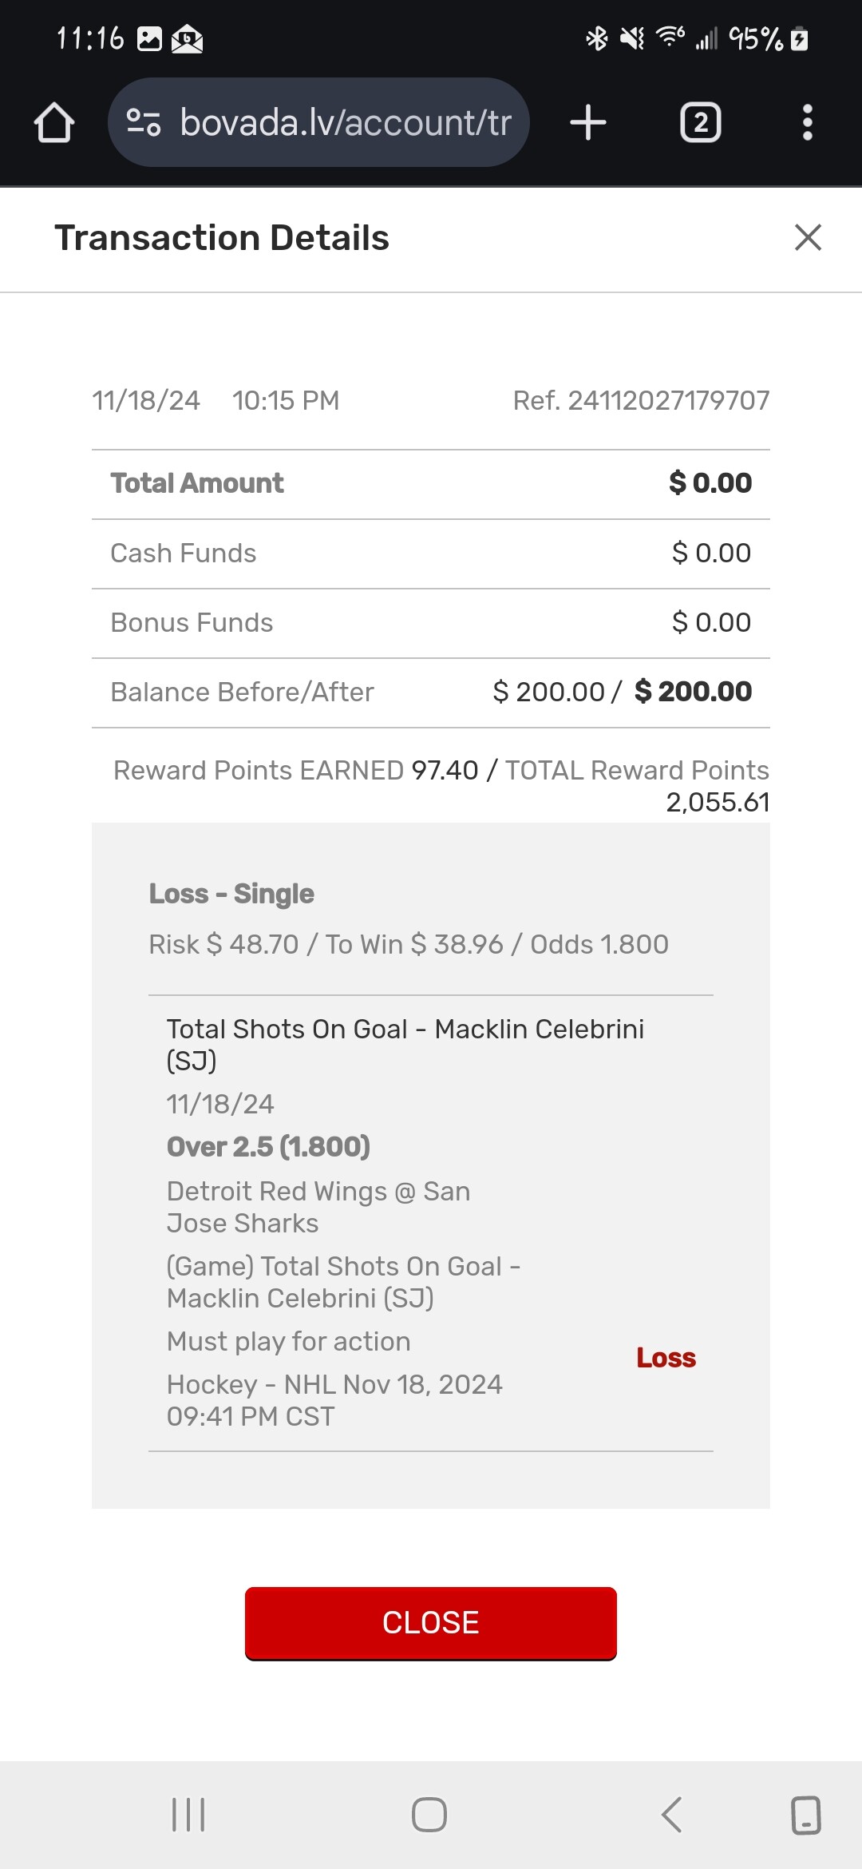Tap the Android home navigation button
The image size is (862, 1869).
tap(429, 1815)
